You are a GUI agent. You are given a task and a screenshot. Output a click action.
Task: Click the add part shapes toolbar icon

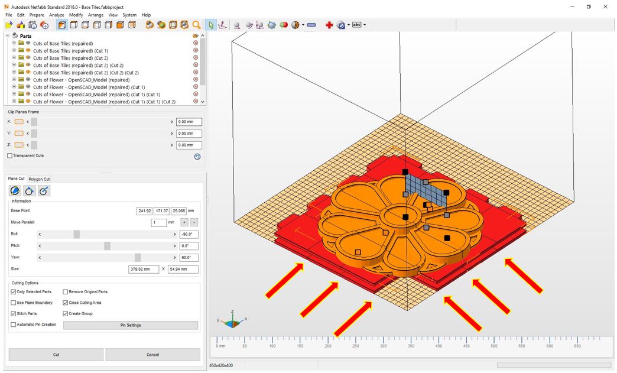(x=21, y=25)
